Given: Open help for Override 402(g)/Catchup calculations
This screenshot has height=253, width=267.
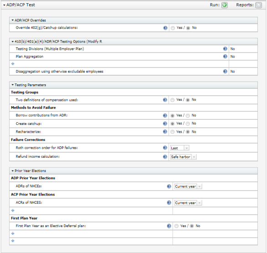Looking at the screenshot, I should pos(165,28).
